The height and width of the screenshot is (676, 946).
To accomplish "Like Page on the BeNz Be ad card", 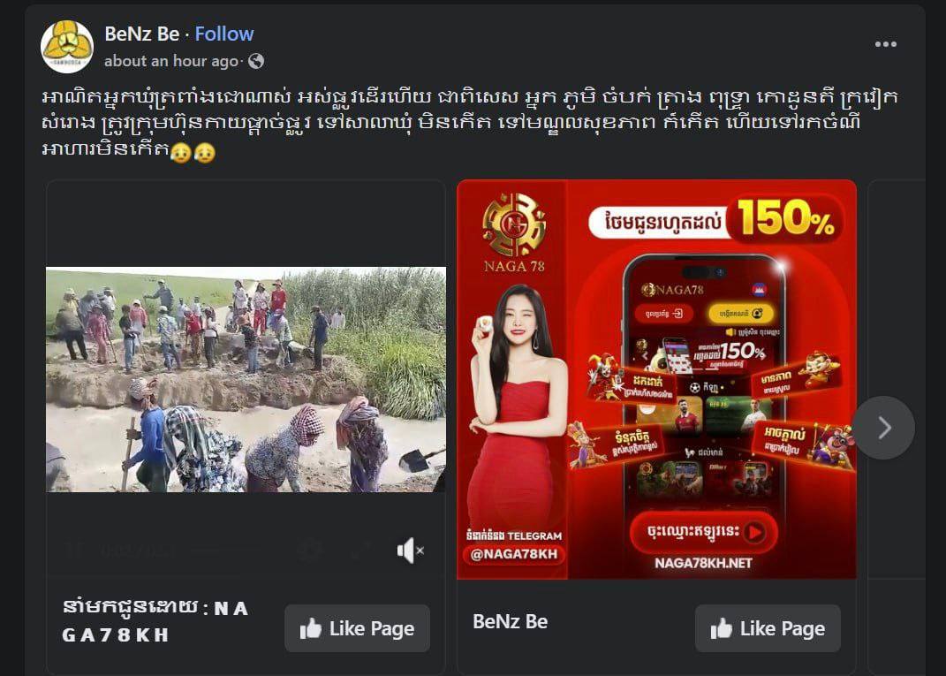I will tap(768, 628).
